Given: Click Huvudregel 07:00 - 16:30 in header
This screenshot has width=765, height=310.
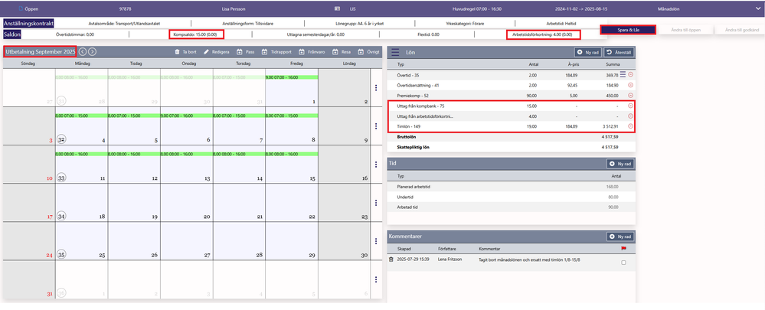Looking at the screenshot, I should pyautogui.click(x=476, y=8).
